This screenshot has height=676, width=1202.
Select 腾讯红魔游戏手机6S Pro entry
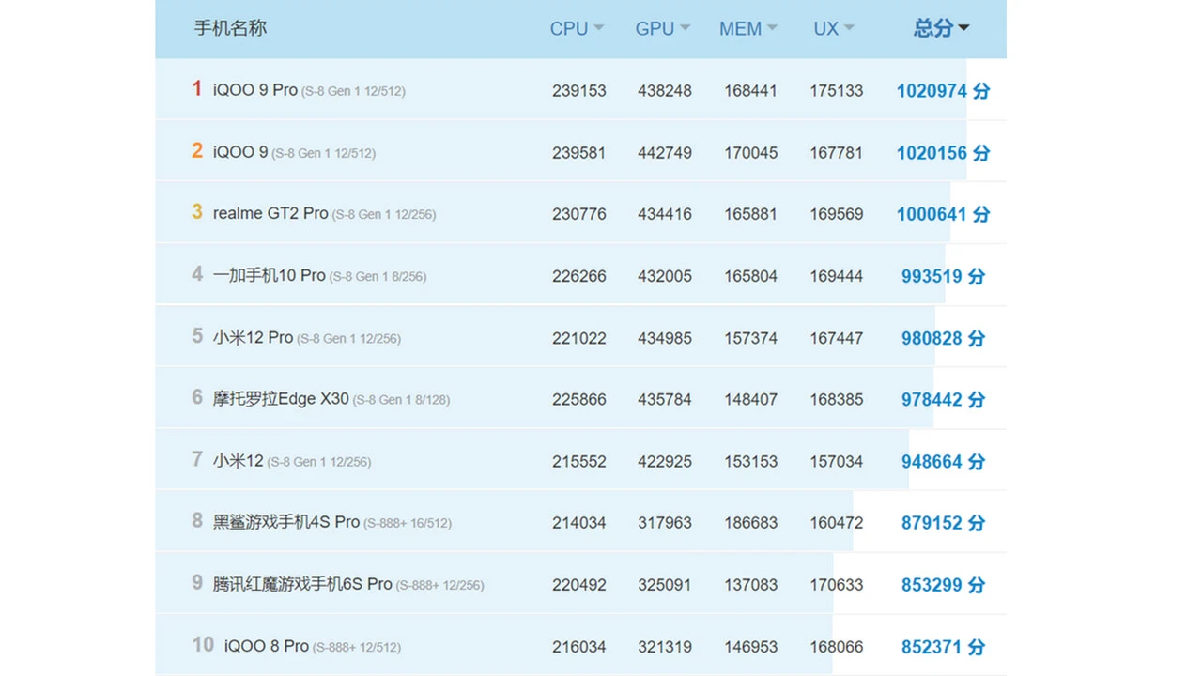click(x=302, y=584)
